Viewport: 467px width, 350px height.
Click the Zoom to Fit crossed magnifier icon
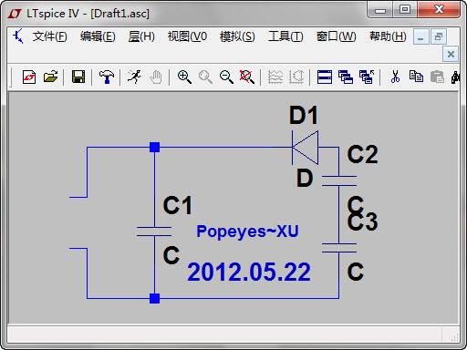click(247, 77)
